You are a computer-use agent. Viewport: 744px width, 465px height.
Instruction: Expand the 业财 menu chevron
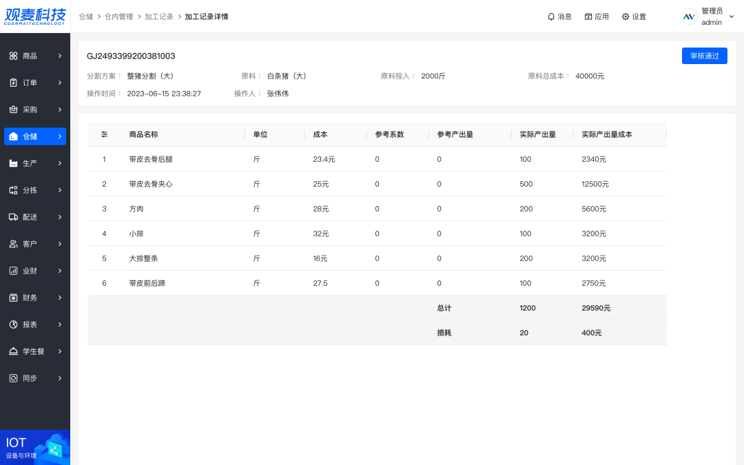pos(60,271)
